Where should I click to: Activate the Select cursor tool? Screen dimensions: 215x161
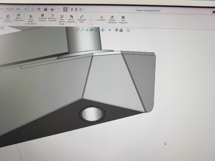[65, 9]
